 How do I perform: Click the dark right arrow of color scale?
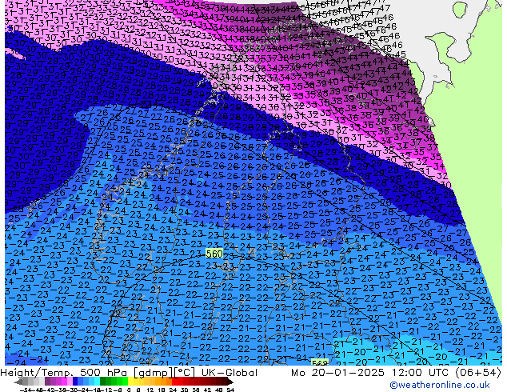(230, 382)
